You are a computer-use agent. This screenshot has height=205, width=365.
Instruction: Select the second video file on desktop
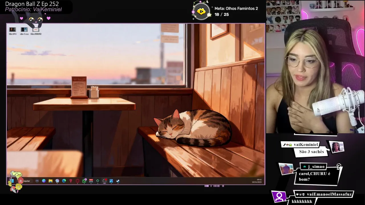coord(24,31)
